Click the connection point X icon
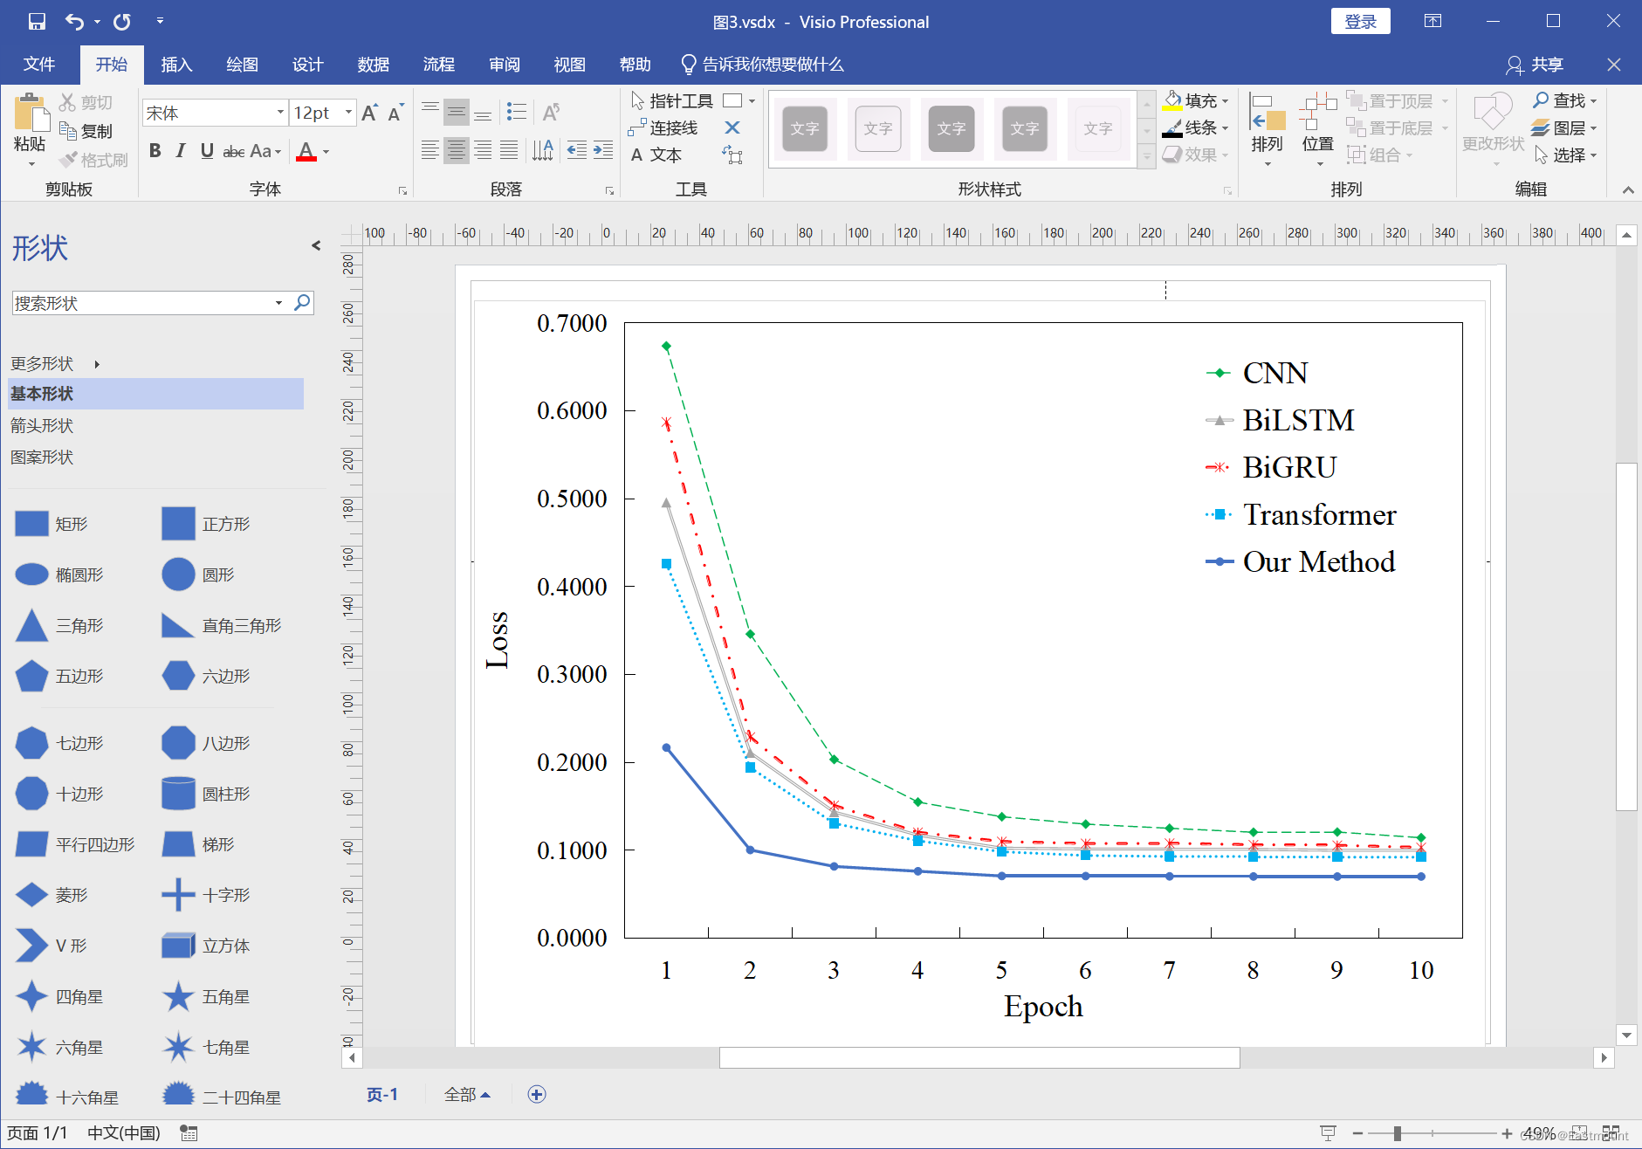This screenshot has width=1642, height=1149. pos(732,128)
